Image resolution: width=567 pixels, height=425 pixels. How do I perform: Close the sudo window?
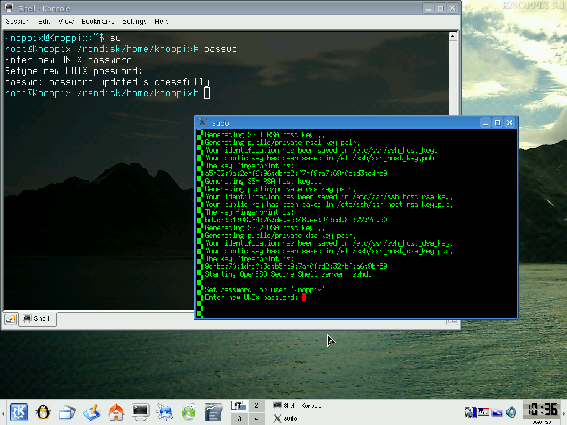pos(510,123)
